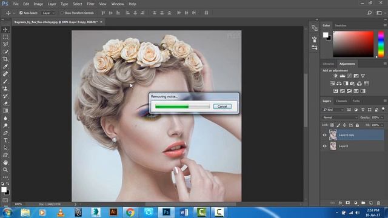Image resolution: width=388 pixels, height=218 pixels.
Task: Open the Image menu
Action: point(38,4)
